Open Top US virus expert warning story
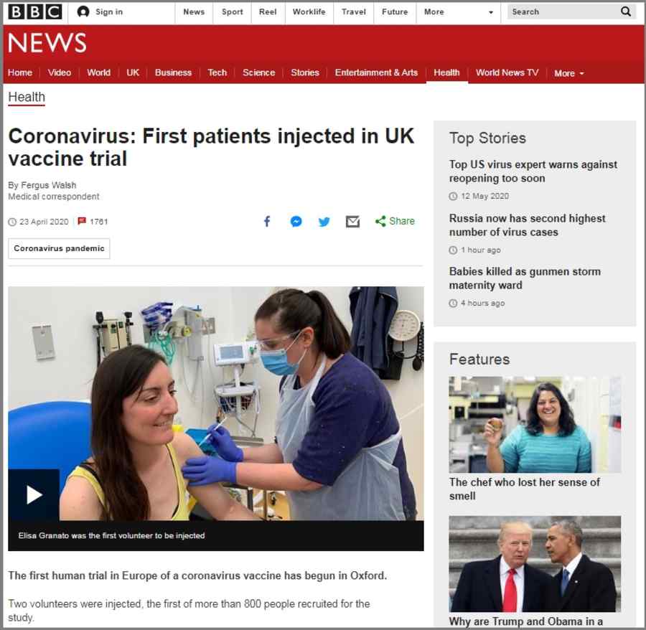This screenshot has height=630, width=646. click(x=533, y=171)
